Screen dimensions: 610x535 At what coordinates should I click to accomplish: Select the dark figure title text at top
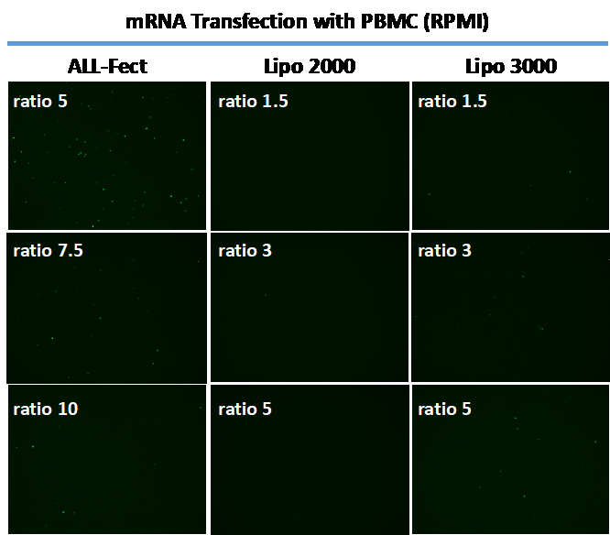pyautogui.click(x=307, y=22)
